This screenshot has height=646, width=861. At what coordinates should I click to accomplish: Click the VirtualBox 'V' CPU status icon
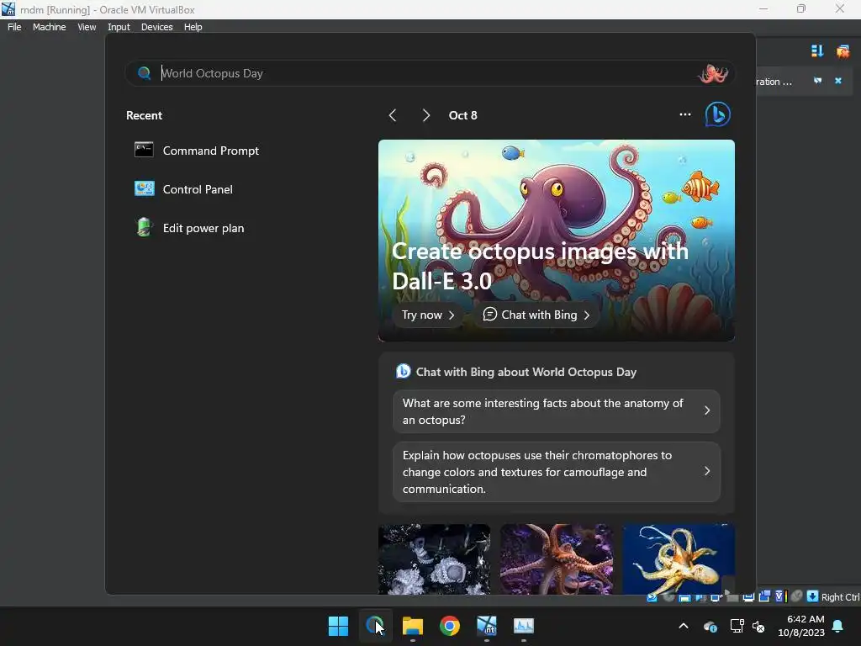pyautogui.click(x=779, y=596)
